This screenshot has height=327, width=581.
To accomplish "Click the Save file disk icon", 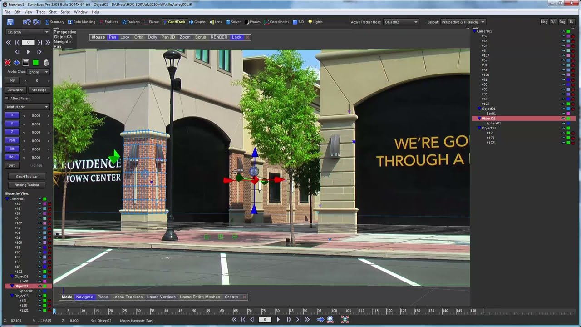I will point(10,22).
